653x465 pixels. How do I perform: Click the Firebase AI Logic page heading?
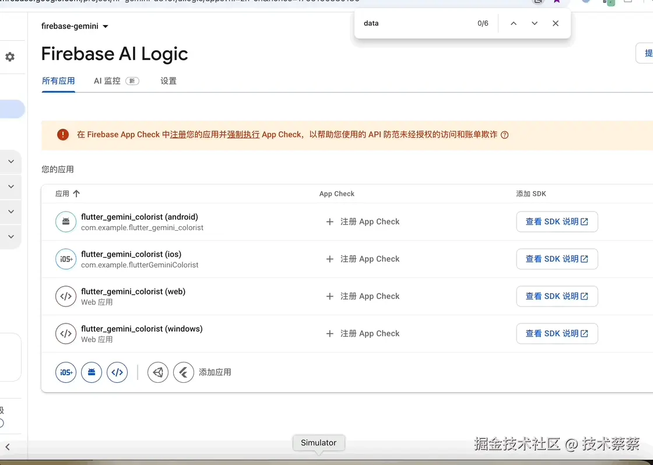(x=114, y=54)
